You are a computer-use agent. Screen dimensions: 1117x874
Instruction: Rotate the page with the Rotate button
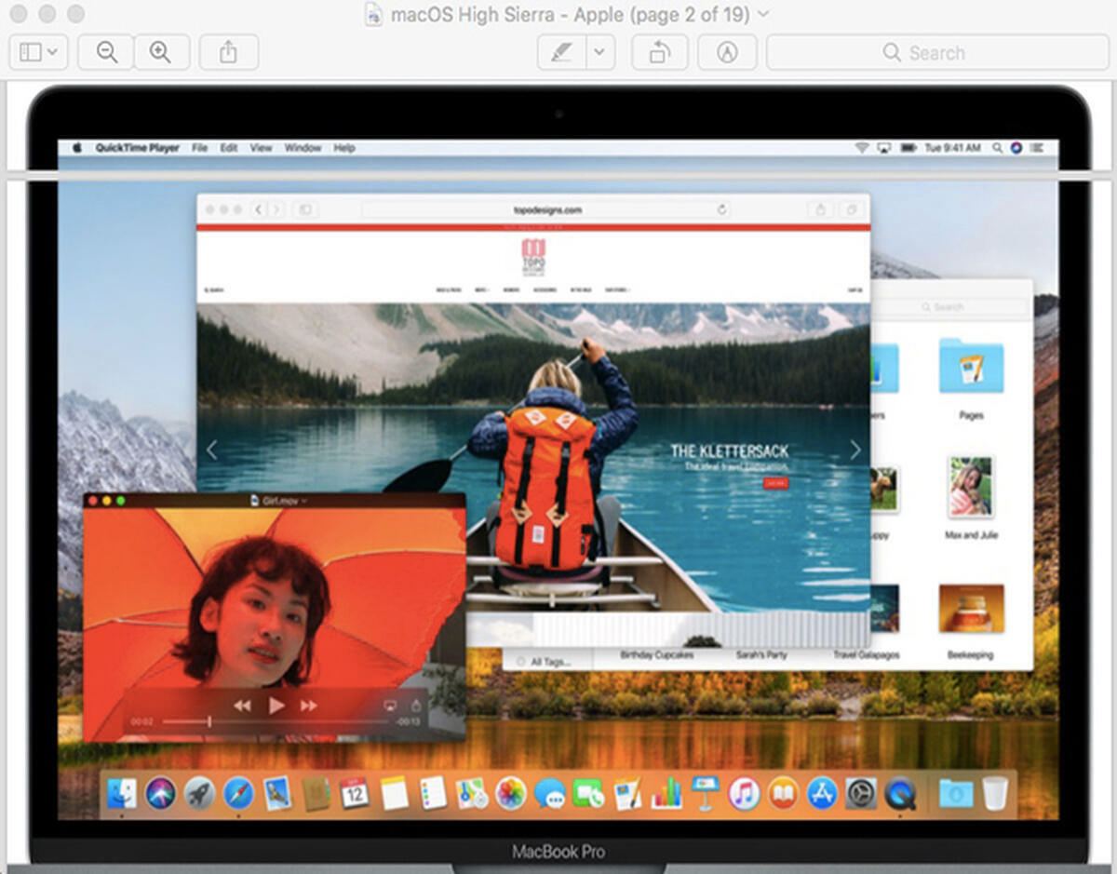659,52
